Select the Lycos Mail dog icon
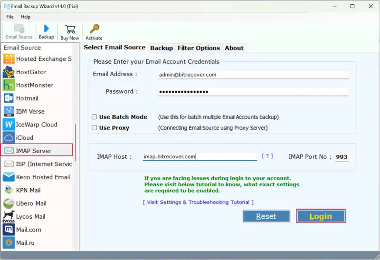 9,217
